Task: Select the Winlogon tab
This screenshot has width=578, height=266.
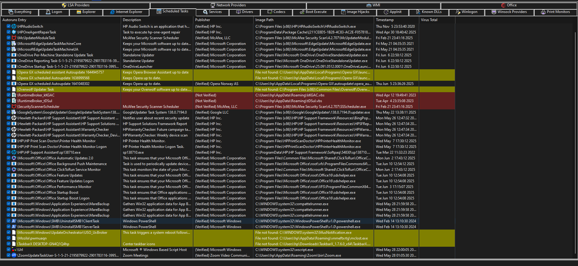Action: click(467, 12)
